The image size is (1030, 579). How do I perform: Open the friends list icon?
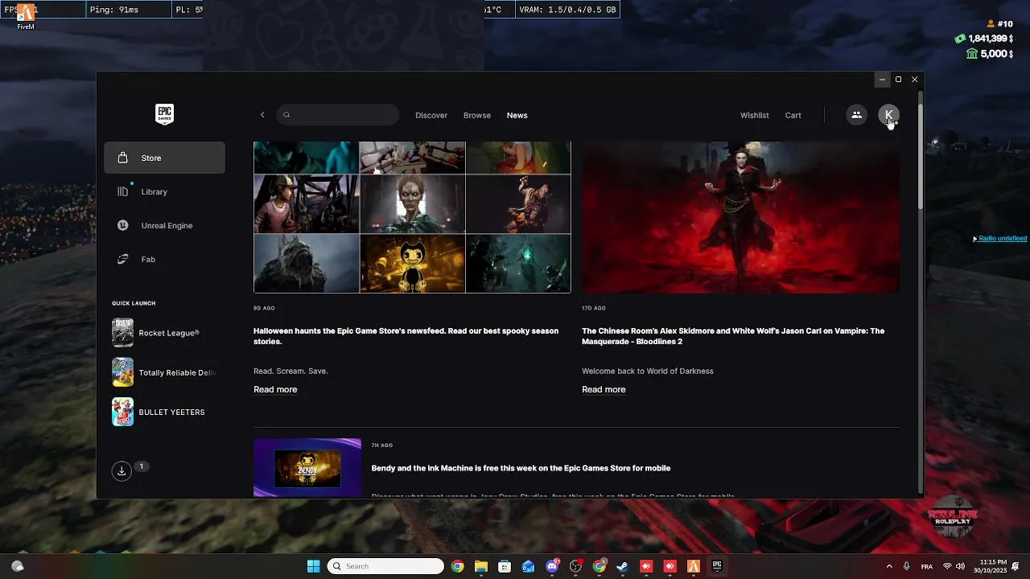856,115
